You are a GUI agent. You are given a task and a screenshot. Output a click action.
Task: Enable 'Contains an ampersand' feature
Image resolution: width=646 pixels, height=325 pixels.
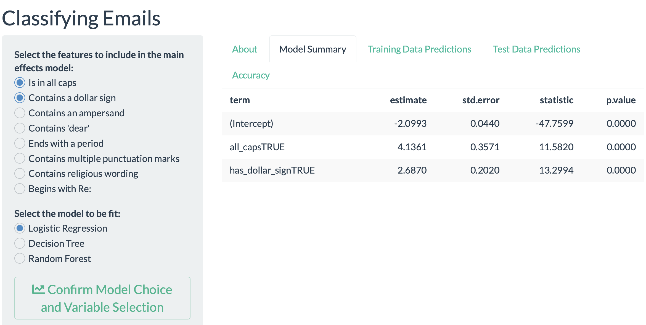[20, 113]
